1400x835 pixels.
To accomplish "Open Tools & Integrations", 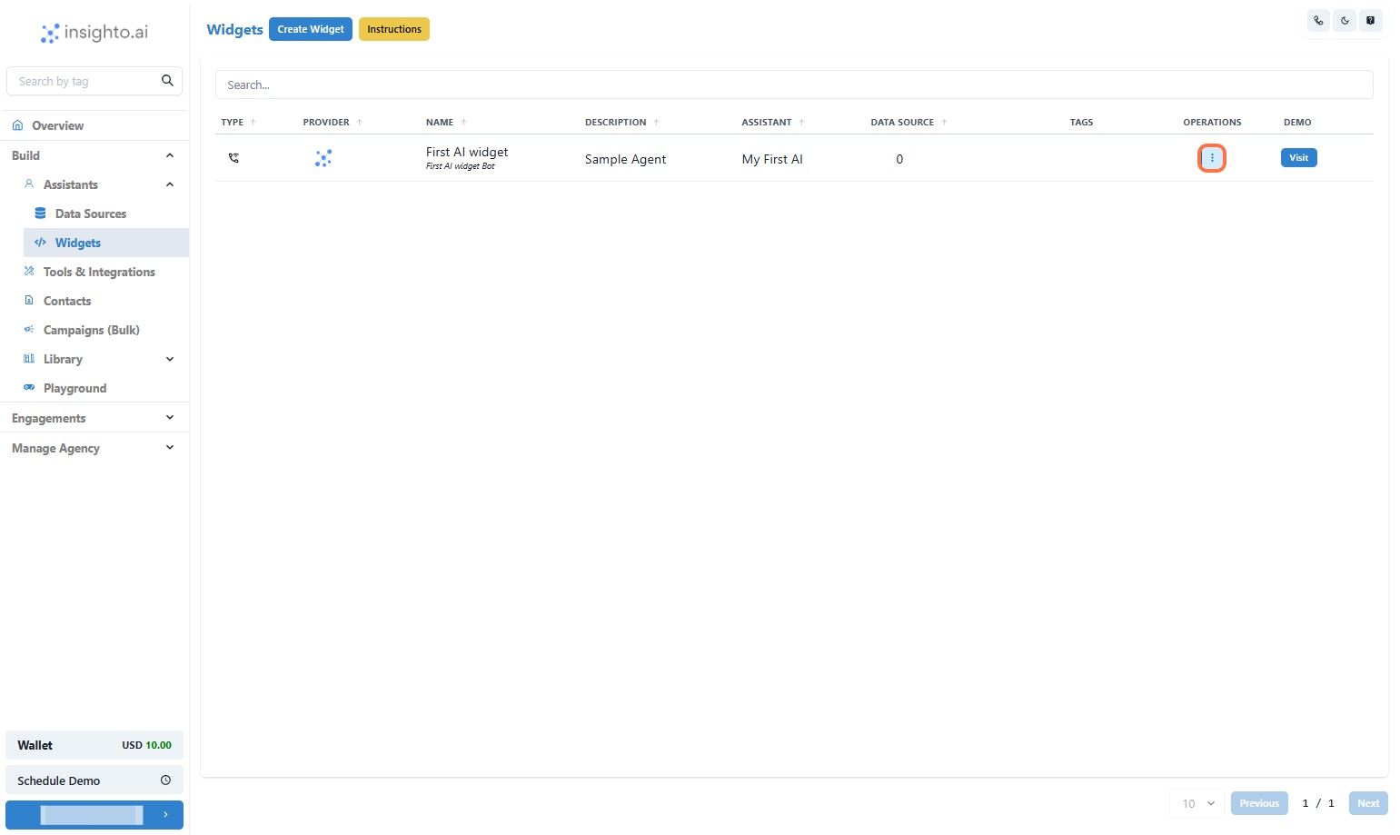I will click(100, 272).
